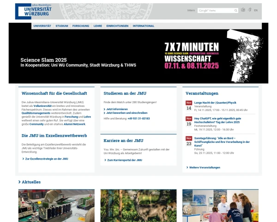The image size is (277, 222).
Task: Click the Nov 14 calendar date icon
Action: [189, 106]
